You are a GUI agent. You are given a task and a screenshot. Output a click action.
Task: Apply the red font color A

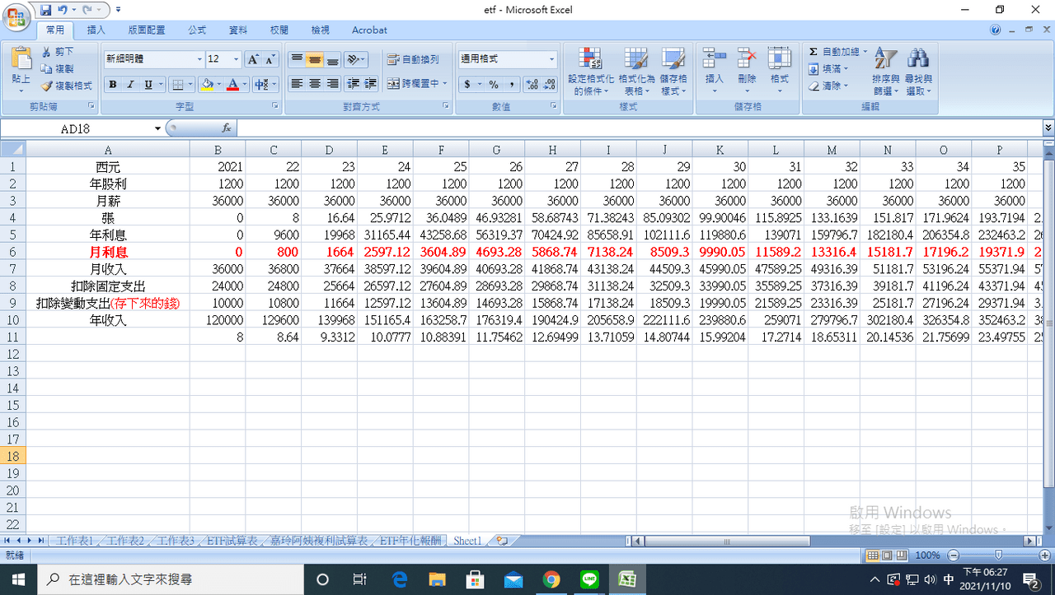[x=233, y=84]
